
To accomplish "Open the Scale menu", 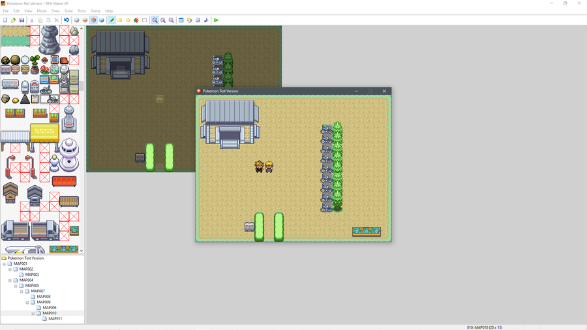I will pos(68,11).
